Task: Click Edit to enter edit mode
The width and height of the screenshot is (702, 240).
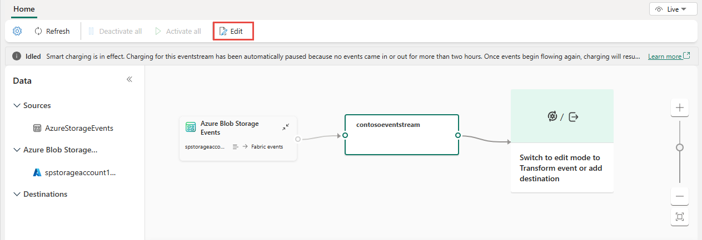Action: (233, 31)
